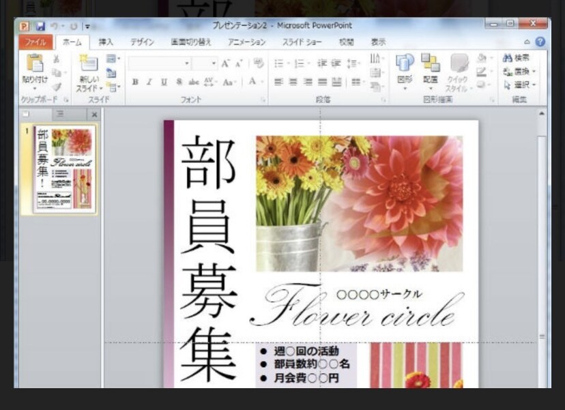Toggle Bold formatting
Viewport: 565px width, 410px height.
click(x=135, y=82)
